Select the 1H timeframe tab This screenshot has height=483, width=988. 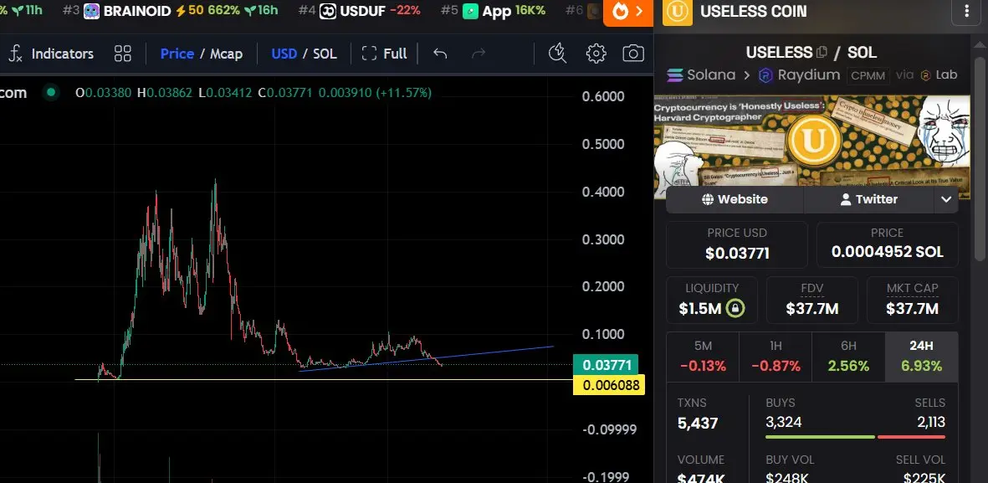point(776,357)
